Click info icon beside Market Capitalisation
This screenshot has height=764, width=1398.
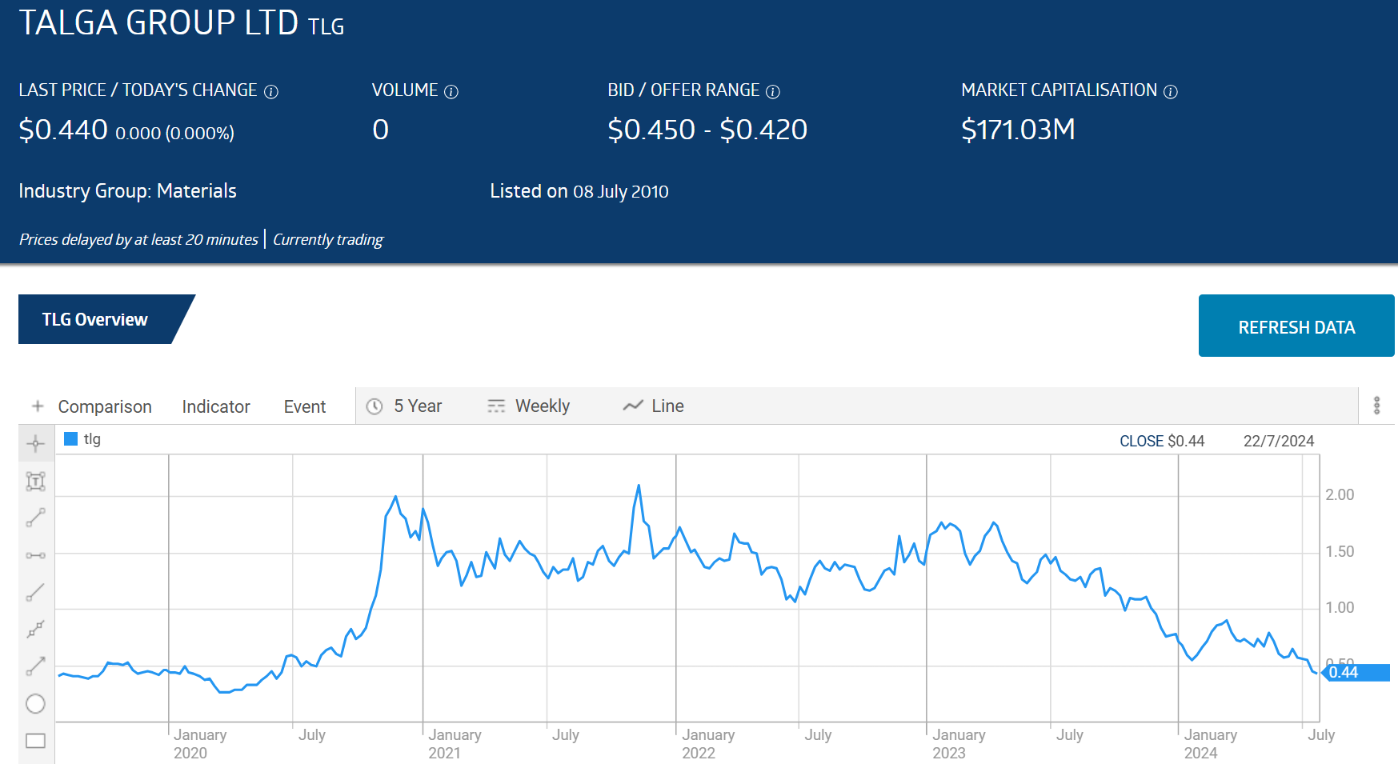point(1171,92)
